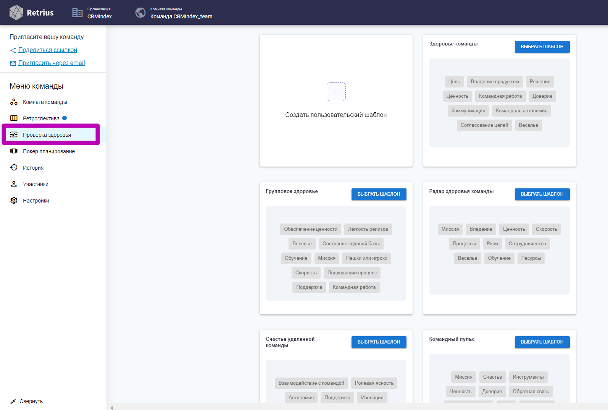Click the Легкость релизов tag
608x410 pixels.
[x=368, y=229]
